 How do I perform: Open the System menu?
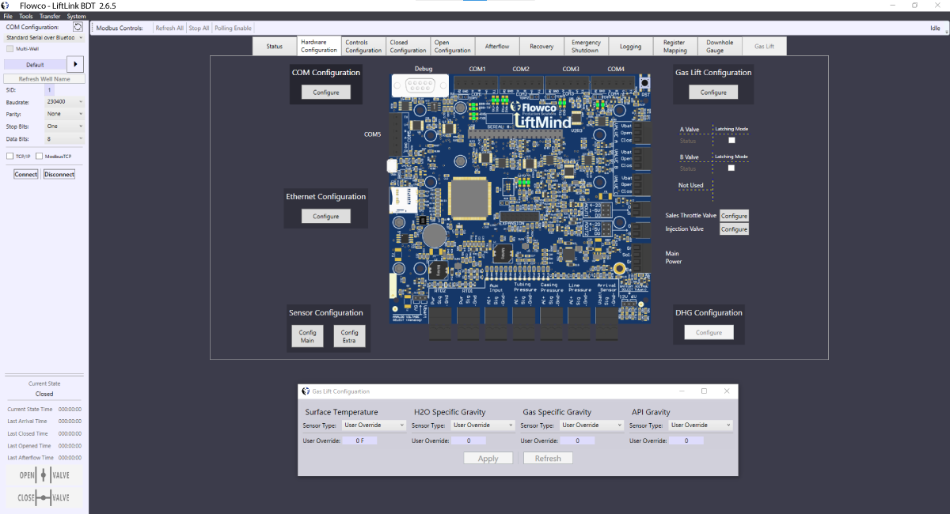(x=77, y=16)
